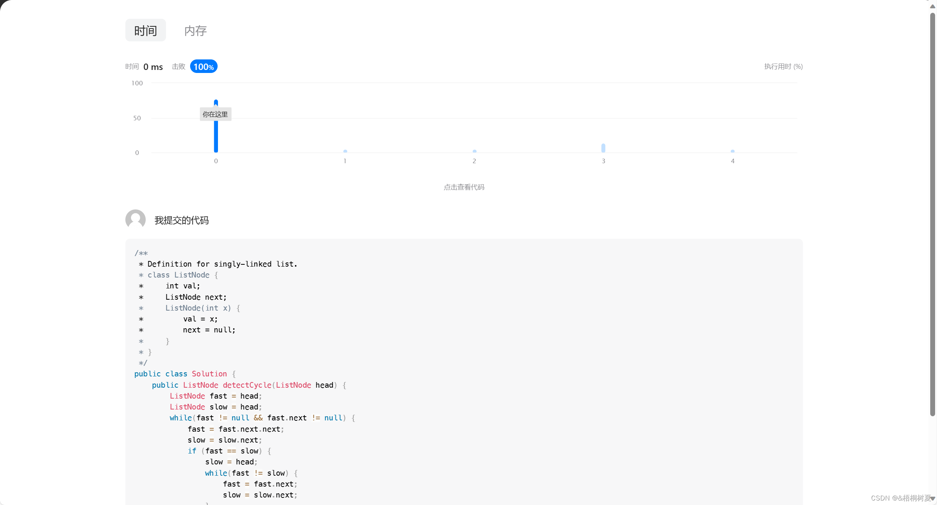Image resolution: width=937 pixels, height=505 pixels.
Task: Click the 100% beats badge
Action: pyautogui.click(x=204, y=67)
